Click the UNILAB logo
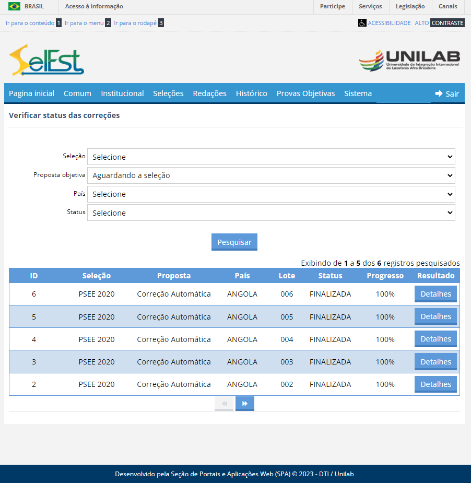Image resolution: width=471 pixels, height=483 pixels. pyautogui.click(x=409, y=60)
